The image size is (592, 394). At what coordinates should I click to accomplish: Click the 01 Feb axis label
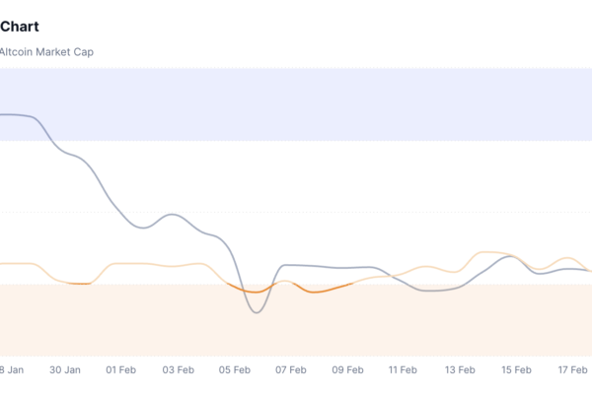pyautogui.click(x=120, y=370)
